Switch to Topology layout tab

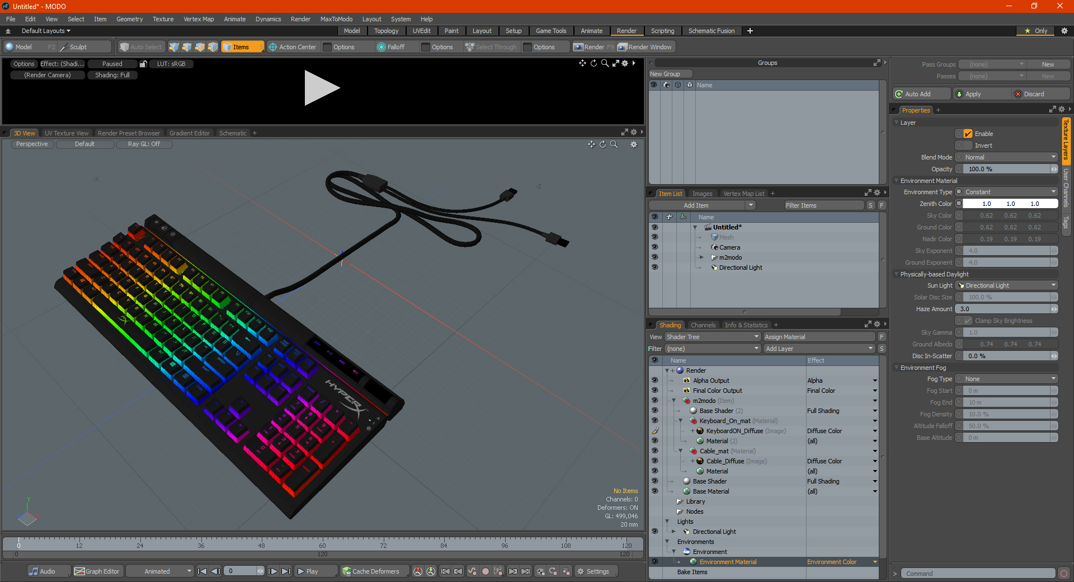point(387,31)
